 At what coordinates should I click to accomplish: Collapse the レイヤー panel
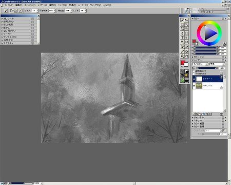(192, 60)
